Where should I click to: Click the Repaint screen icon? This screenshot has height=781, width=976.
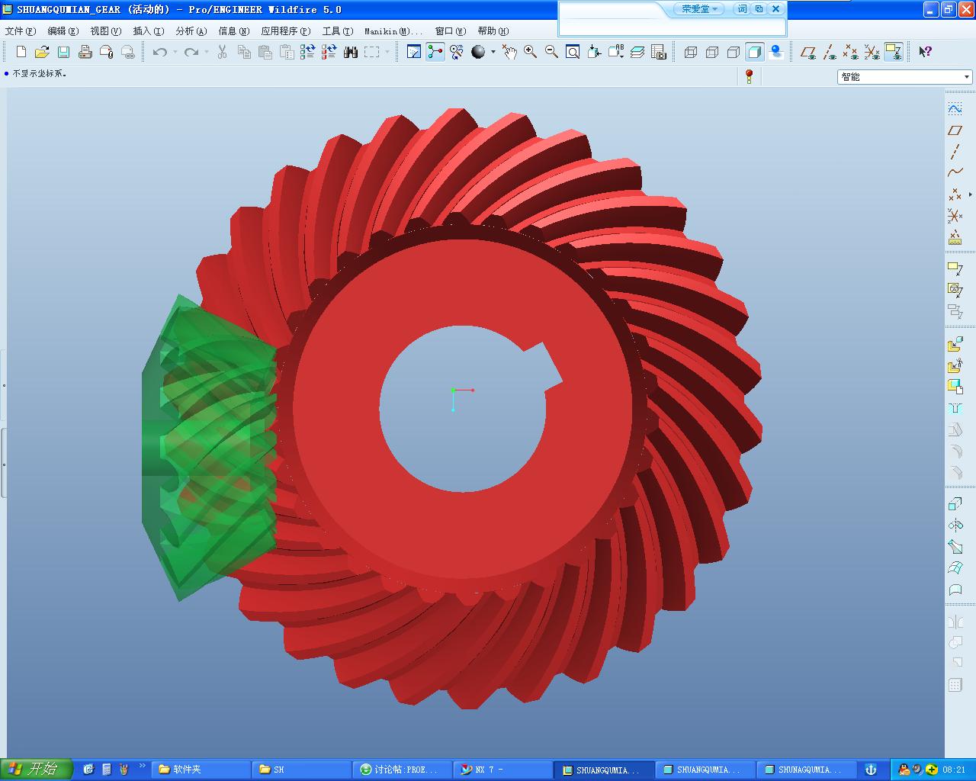pos(414,52)
